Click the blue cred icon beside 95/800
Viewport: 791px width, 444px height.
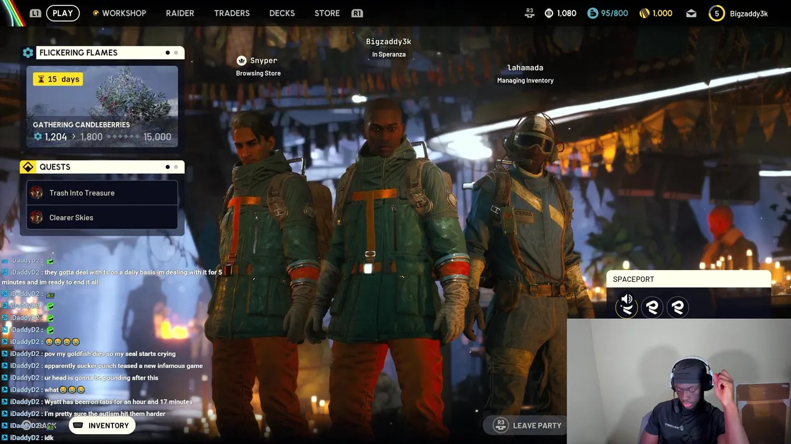click(x=593, y=13)
